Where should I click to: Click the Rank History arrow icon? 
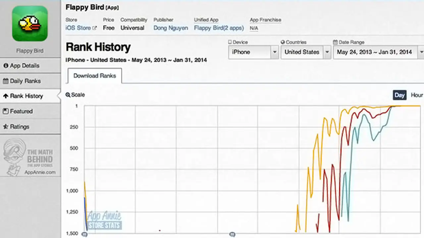[x=6, y=96]
